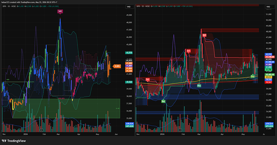The image size is (277, 145).
Task: Click magenta Sell signal on left chart peak
Action: click(x=60, y=11)
